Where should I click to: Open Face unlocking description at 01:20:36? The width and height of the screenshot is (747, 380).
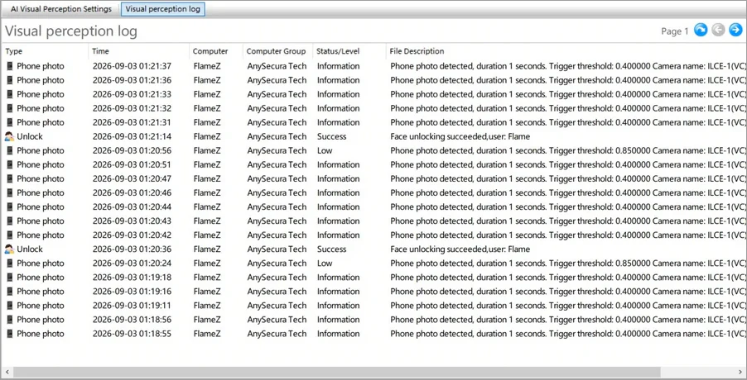pos(460,249)
